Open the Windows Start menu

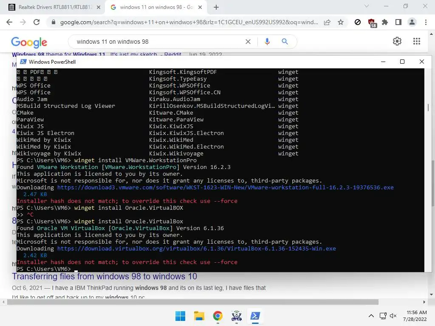coord(180,316)
